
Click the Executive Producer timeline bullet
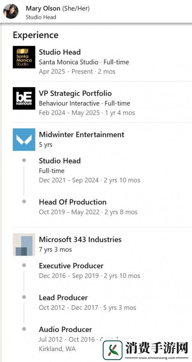click(24, 265)
